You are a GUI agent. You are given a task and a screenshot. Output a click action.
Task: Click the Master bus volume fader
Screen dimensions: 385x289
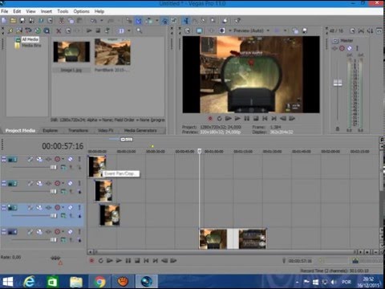(x=338, y=83)
